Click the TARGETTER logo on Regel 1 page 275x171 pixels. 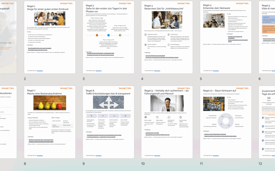(66, 4)
